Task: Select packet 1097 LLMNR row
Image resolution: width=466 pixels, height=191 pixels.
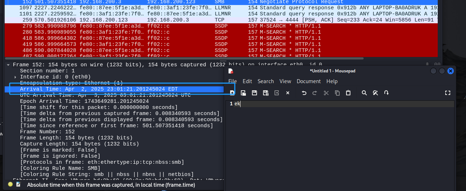Action: [x=221, y=8]
